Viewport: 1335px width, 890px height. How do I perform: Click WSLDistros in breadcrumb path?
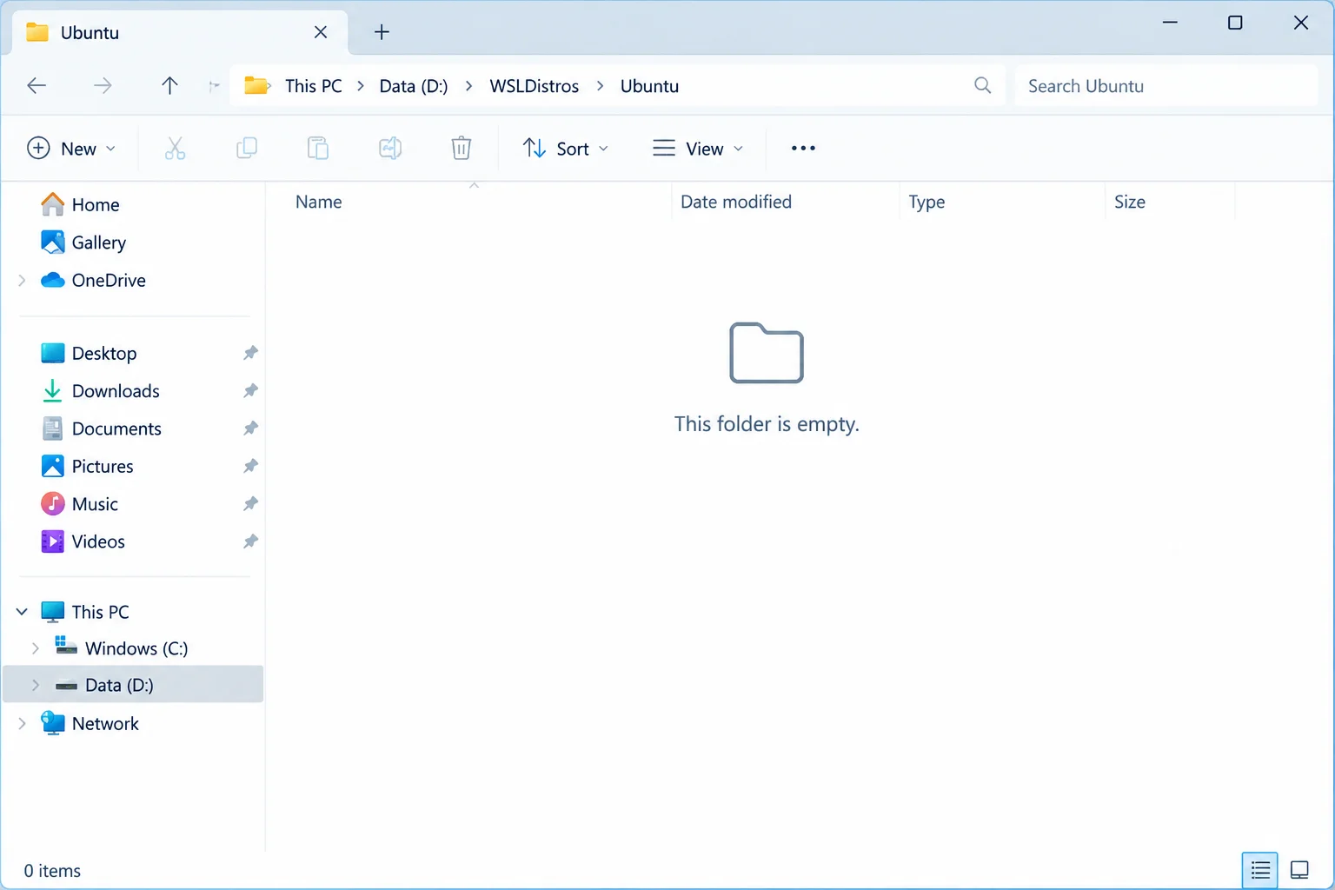(x=534, y=86)
